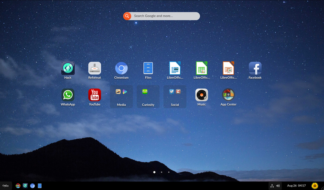Click the Endless logo button in the taskbar
The width and height of the screenshot is (324, 190).
(5, 186)
